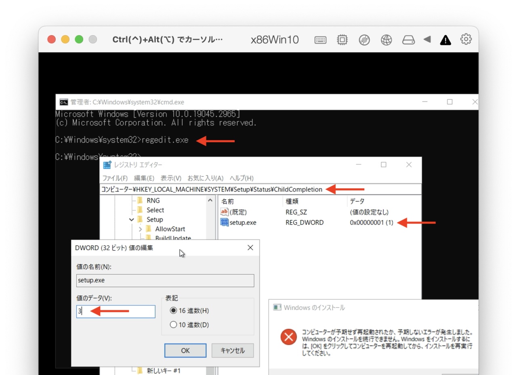Select the 16 進数(H) hexadecimal radio button
517x375 pixels.
click(x=174, y=311)
